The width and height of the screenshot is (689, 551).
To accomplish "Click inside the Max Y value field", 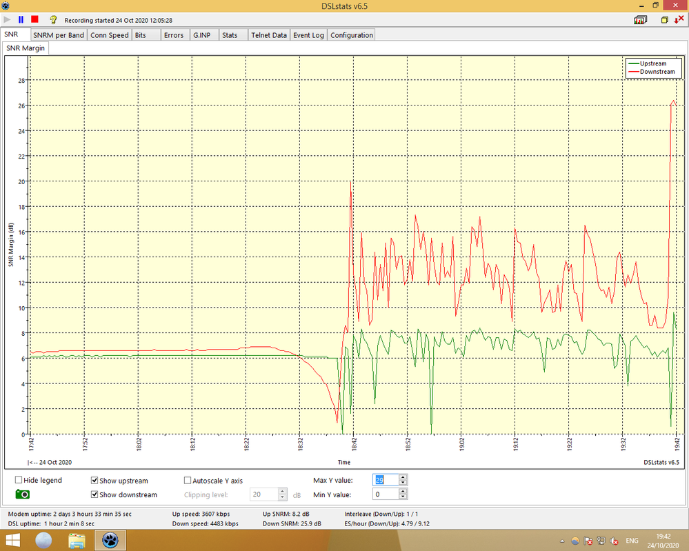I will click(x=385, y=479).
